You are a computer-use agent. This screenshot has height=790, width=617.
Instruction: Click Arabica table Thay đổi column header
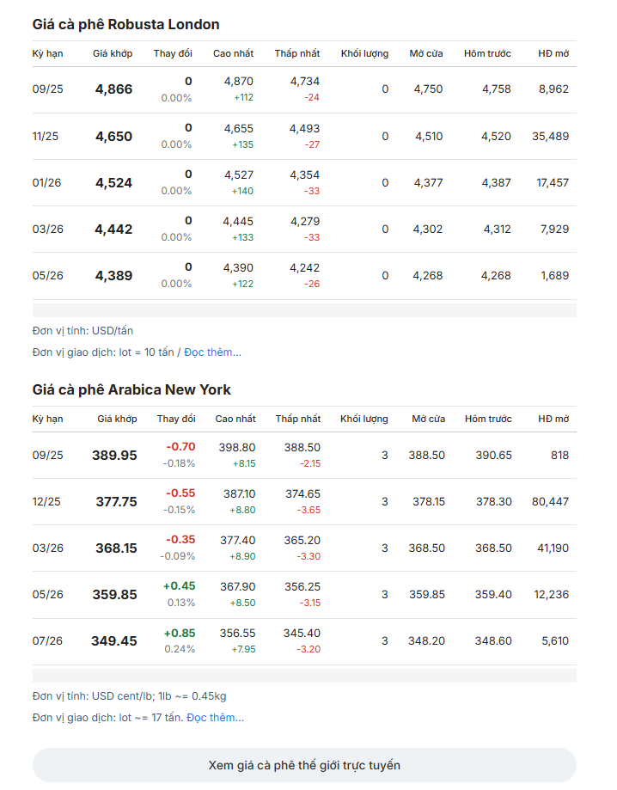point(176,419)
